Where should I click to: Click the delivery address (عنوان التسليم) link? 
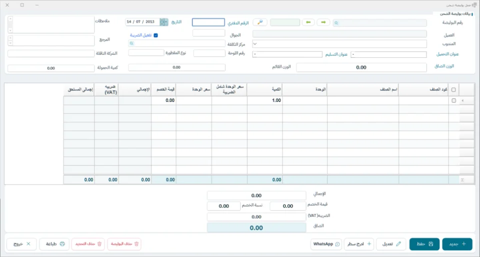click(x=336, y=54)
